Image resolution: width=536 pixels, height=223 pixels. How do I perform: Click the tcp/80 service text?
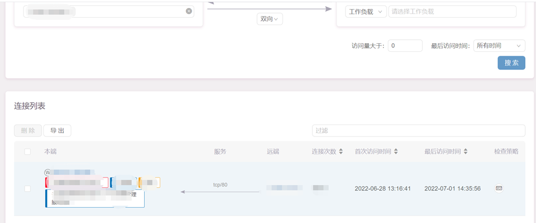click(x=220, y=185)
